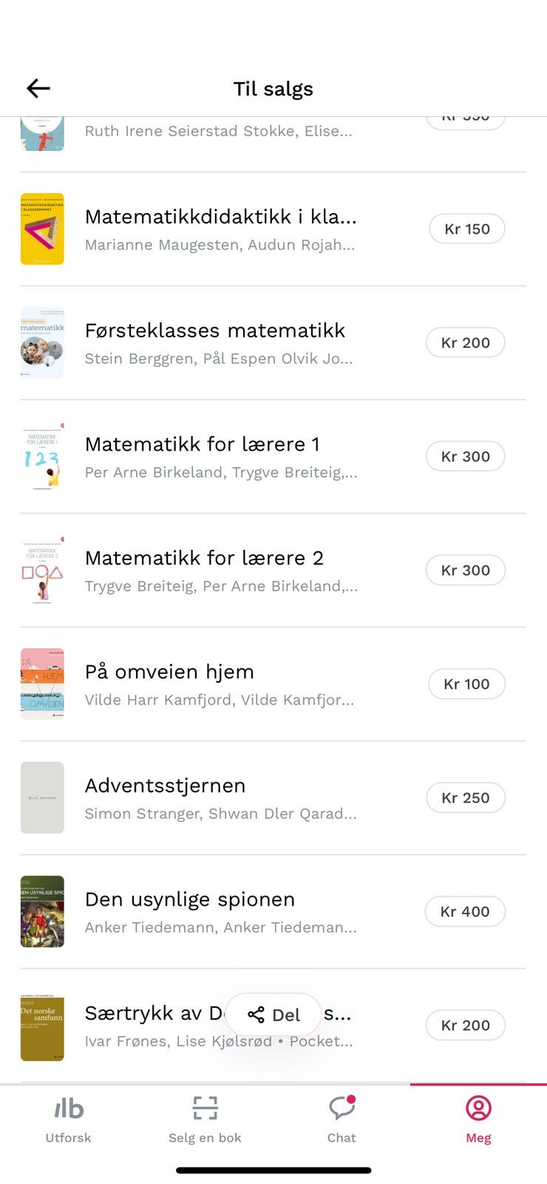Tap the Meg profile icon

pyautogui.click(x=478, y=1109)
